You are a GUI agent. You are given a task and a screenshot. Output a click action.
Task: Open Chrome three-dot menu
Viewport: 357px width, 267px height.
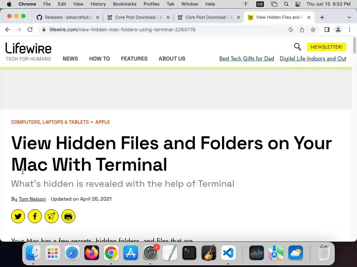point(349,30)
